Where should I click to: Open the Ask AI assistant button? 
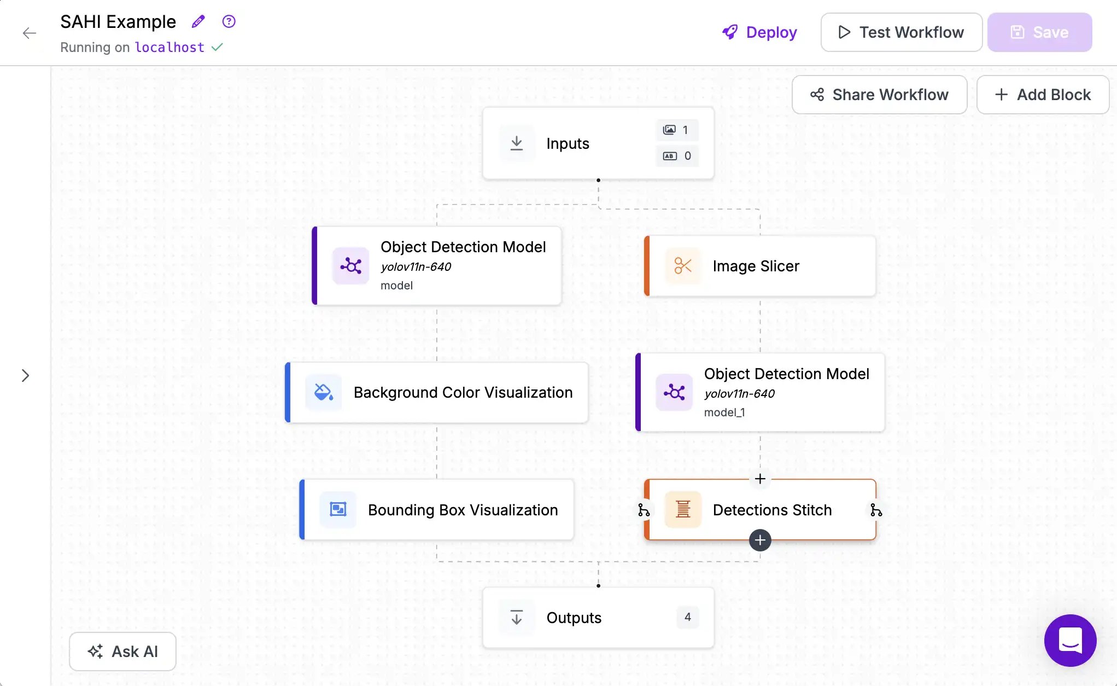click(122, 652)
